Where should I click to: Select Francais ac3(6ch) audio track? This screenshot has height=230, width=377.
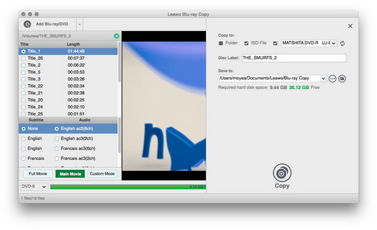57,149
